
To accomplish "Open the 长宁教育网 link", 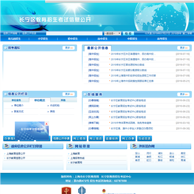I will point(76,163).
